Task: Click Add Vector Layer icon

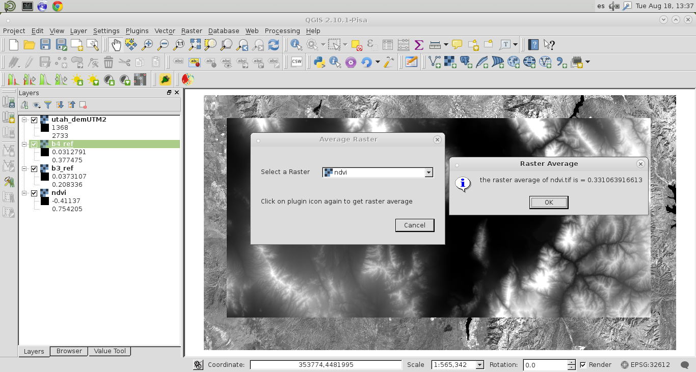Action: pos(434,62)
